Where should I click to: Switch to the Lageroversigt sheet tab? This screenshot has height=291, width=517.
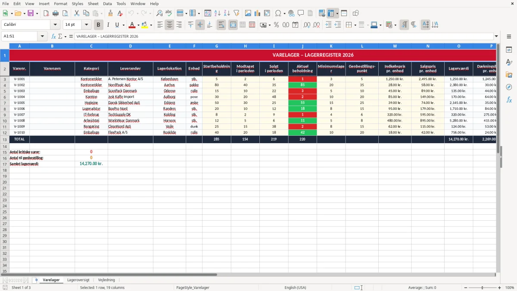78,280
